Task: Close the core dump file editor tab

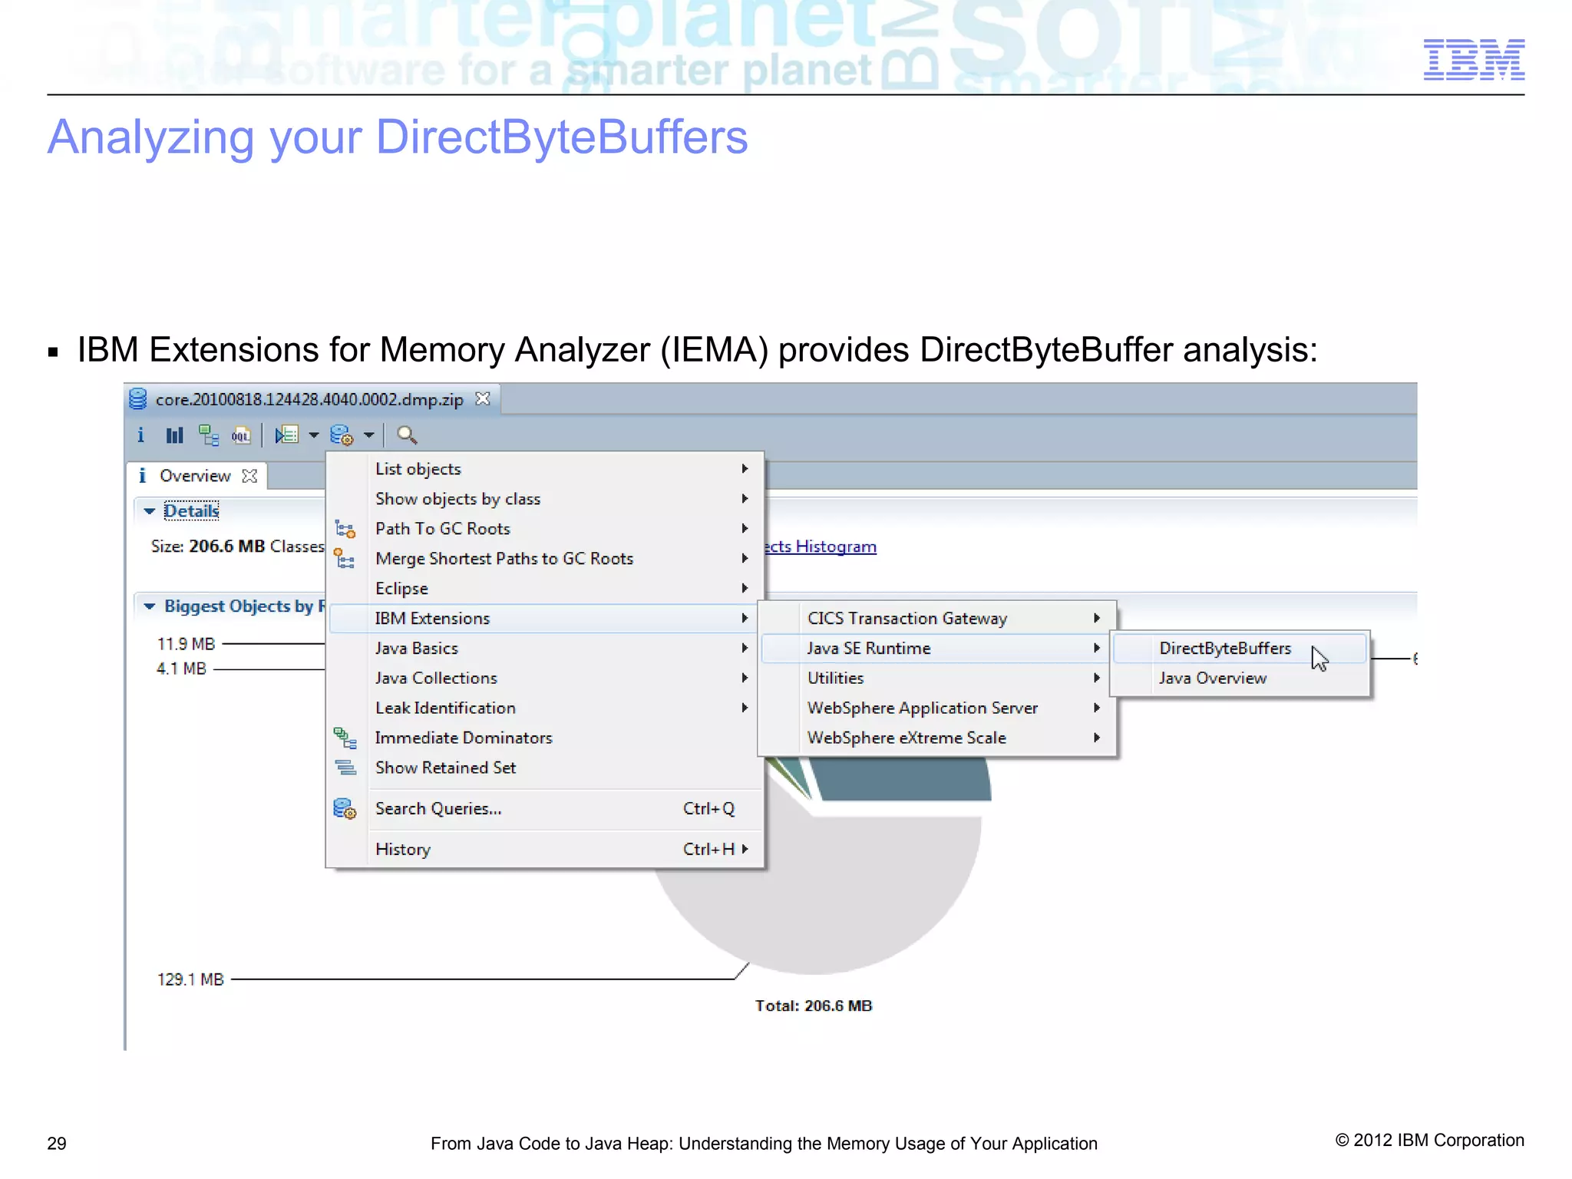Action: pos(482,399)
